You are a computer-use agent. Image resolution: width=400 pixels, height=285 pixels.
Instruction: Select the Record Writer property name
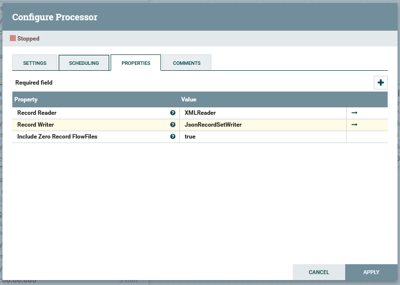(x=36, y=125)
